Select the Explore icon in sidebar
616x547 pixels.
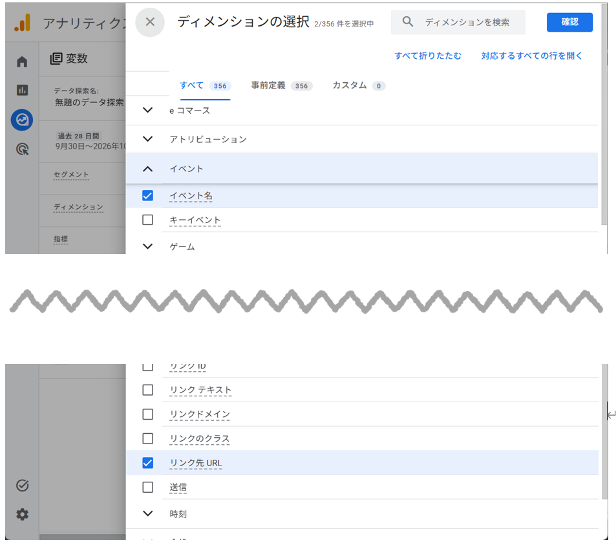[22, 120]
